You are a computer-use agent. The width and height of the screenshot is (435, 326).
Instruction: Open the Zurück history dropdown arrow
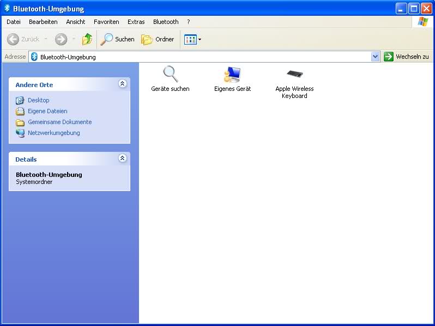pyautogui.click(x=46, y=39)
